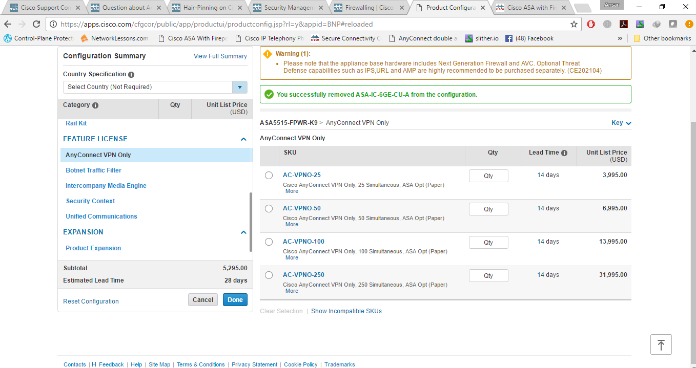Click the green success checkmark icon
The width and height of the screenshot is (696, 368).
(x=269, y=94)
